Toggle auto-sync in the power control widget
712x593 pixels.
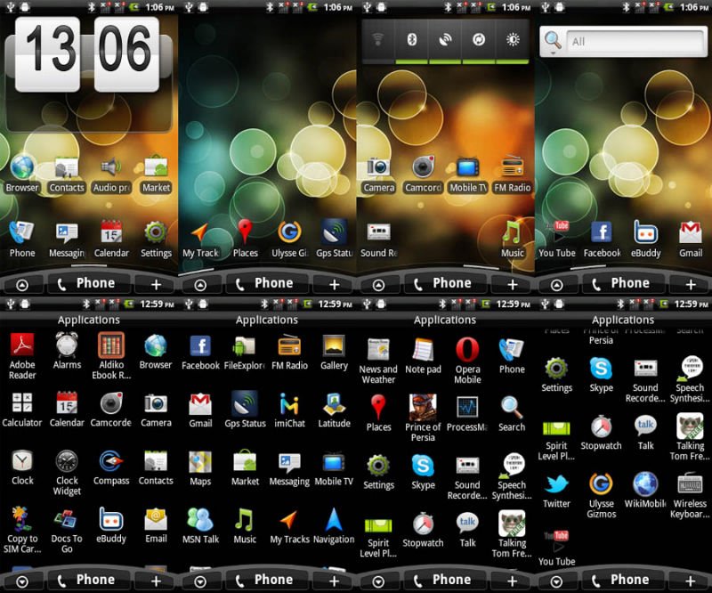(x=479, y=40)
